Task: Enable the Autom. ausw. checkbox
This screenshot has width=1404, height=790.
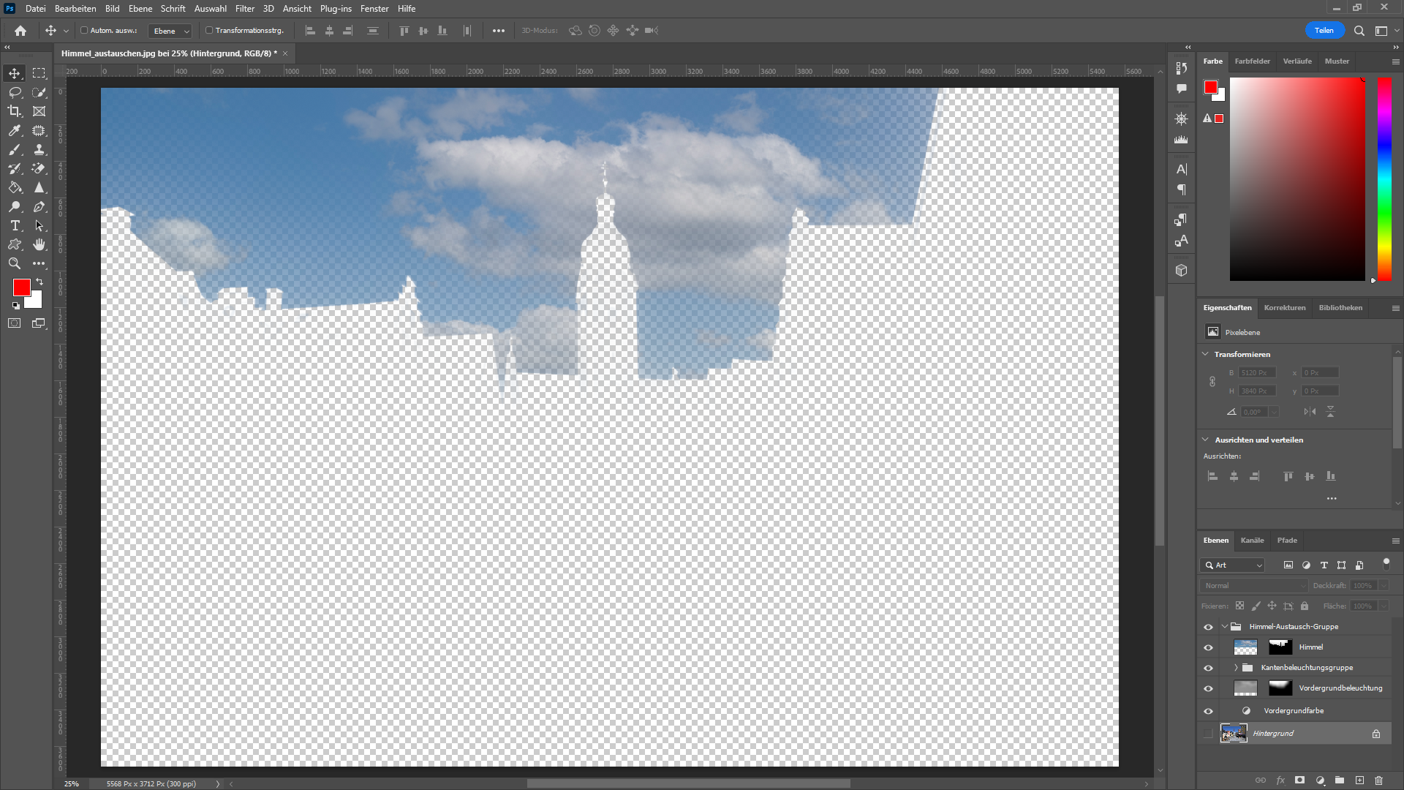Action: click(84, 31)
